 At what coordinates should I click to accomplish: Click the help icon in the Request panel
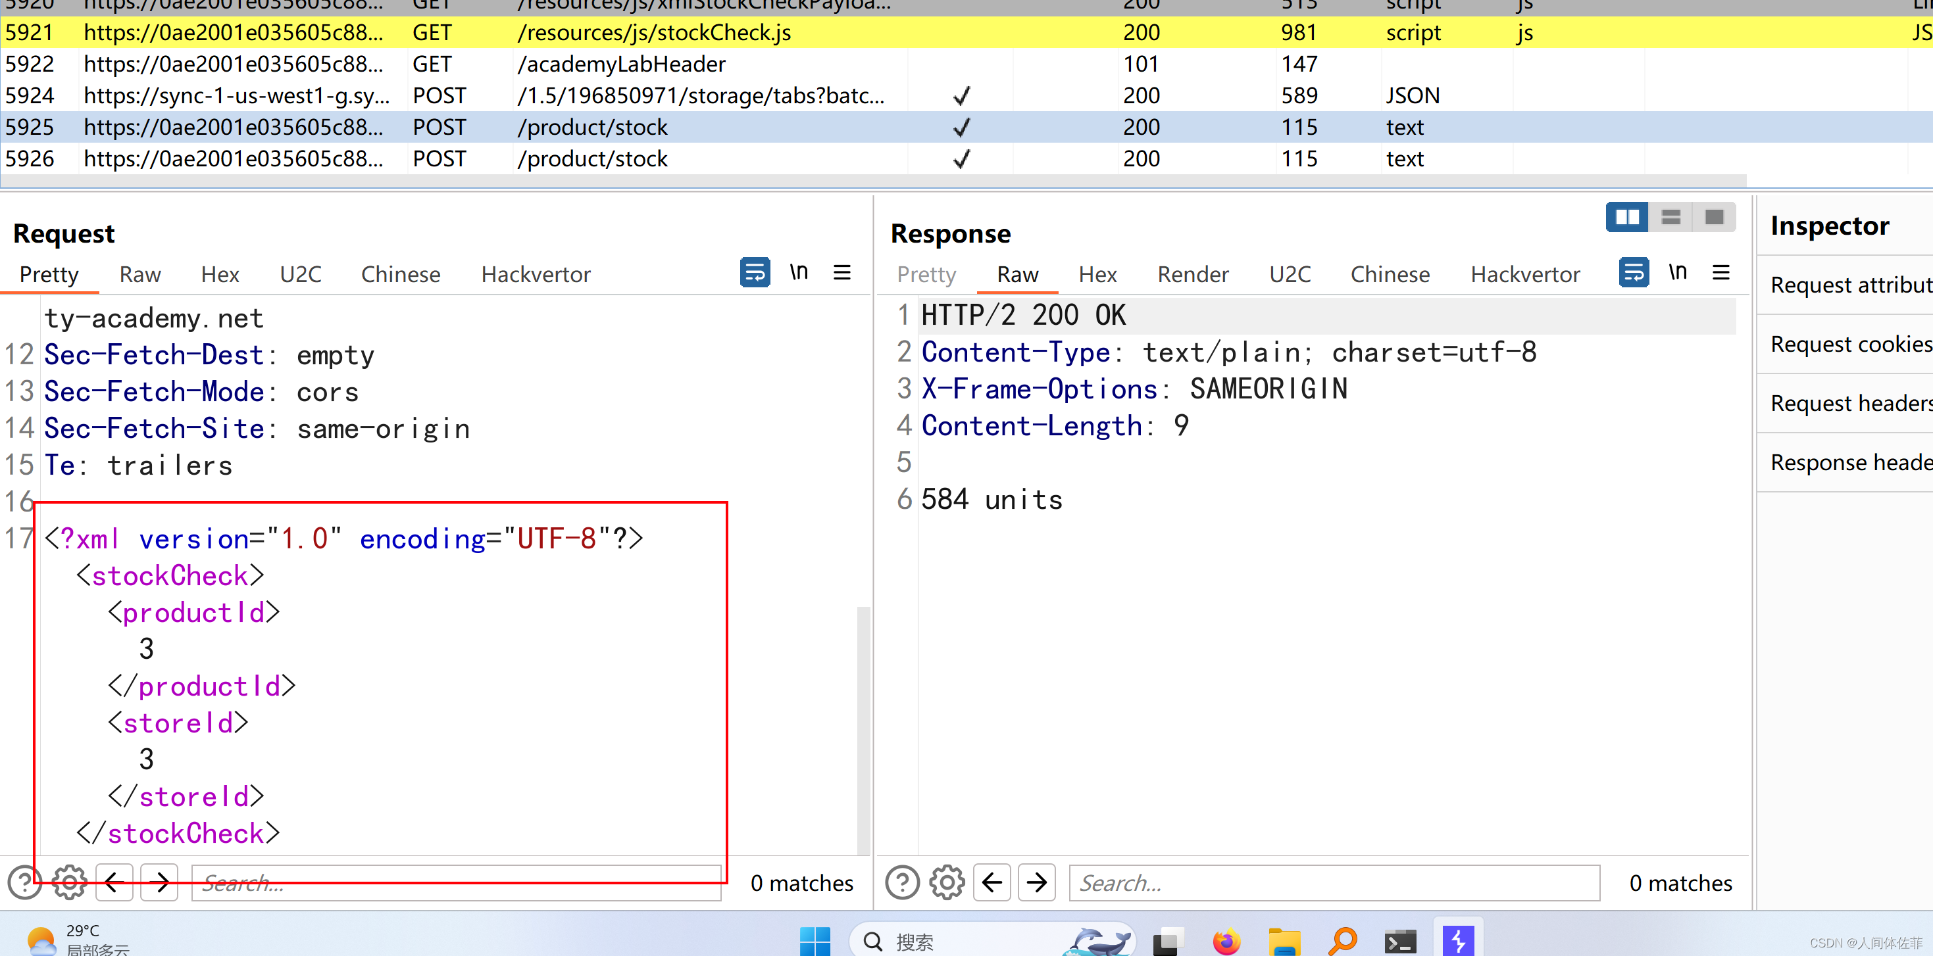point(25,882)
